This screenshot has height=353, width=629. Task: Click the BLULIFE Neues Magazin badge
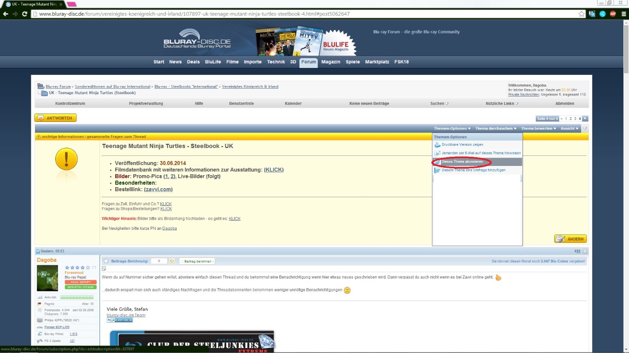339,42
